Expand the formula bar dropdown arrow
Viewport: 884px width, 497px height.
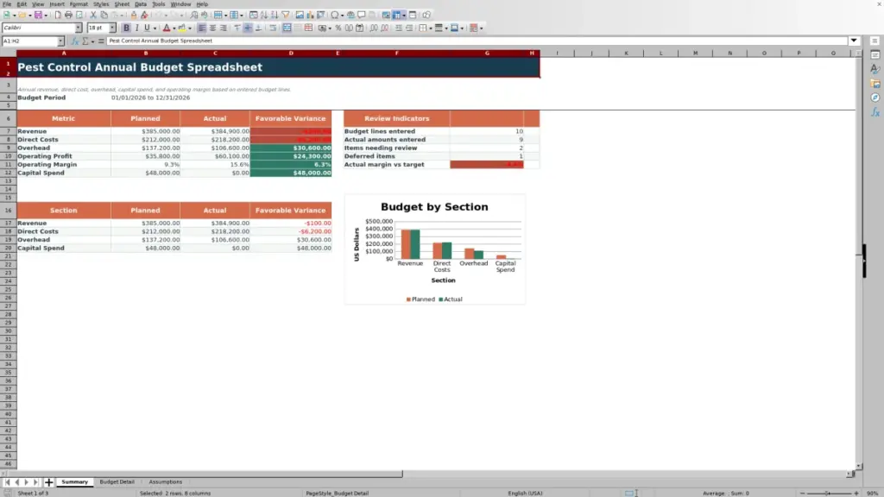(854, 41)
